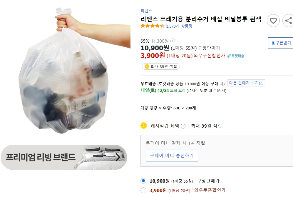Image resolution: width=293 pixels, height=197 pixels.
Task: Open the 쿠폰받기 coupon download button
Action: click(281, 43)
